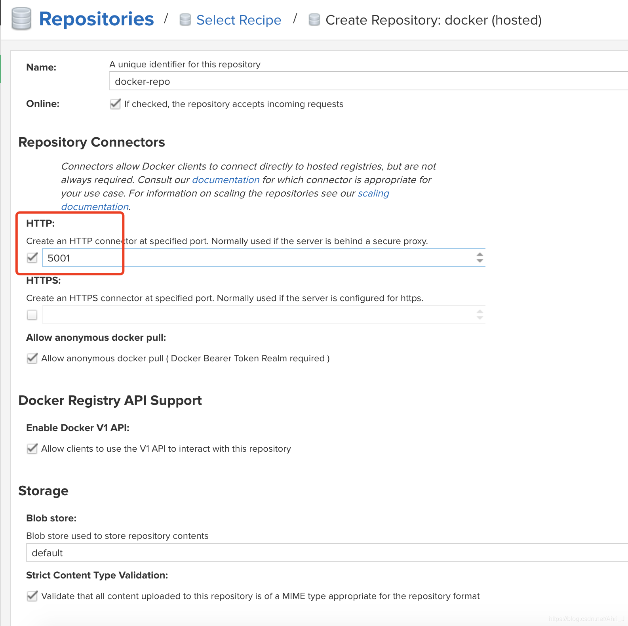Toggle Allow anonymous docker pull checkbox

click(x=32, y=359)
